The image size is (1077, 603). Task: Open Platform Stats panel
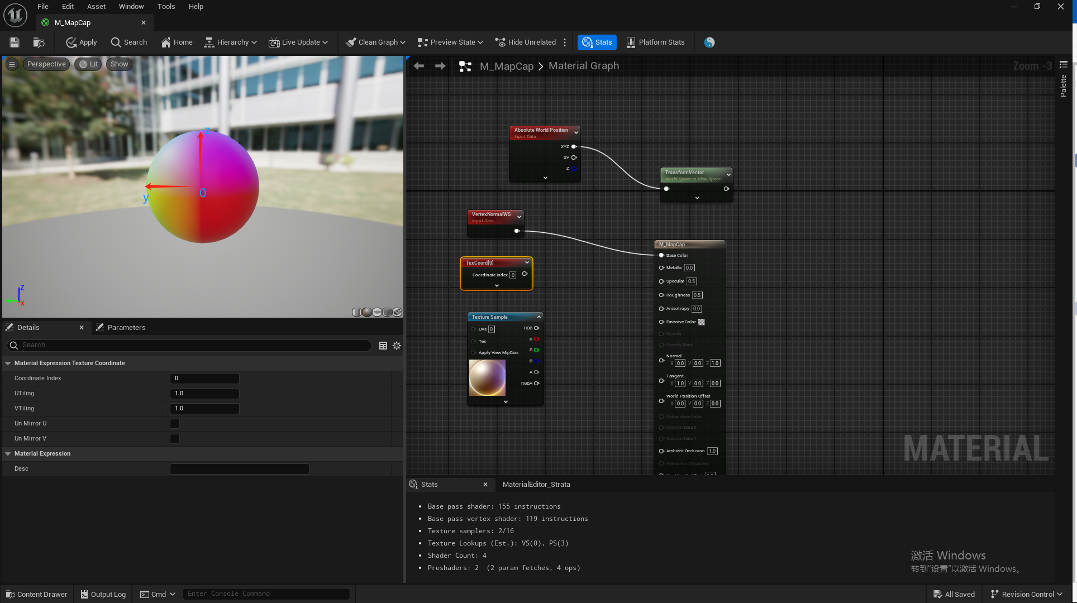pos(655,42)
